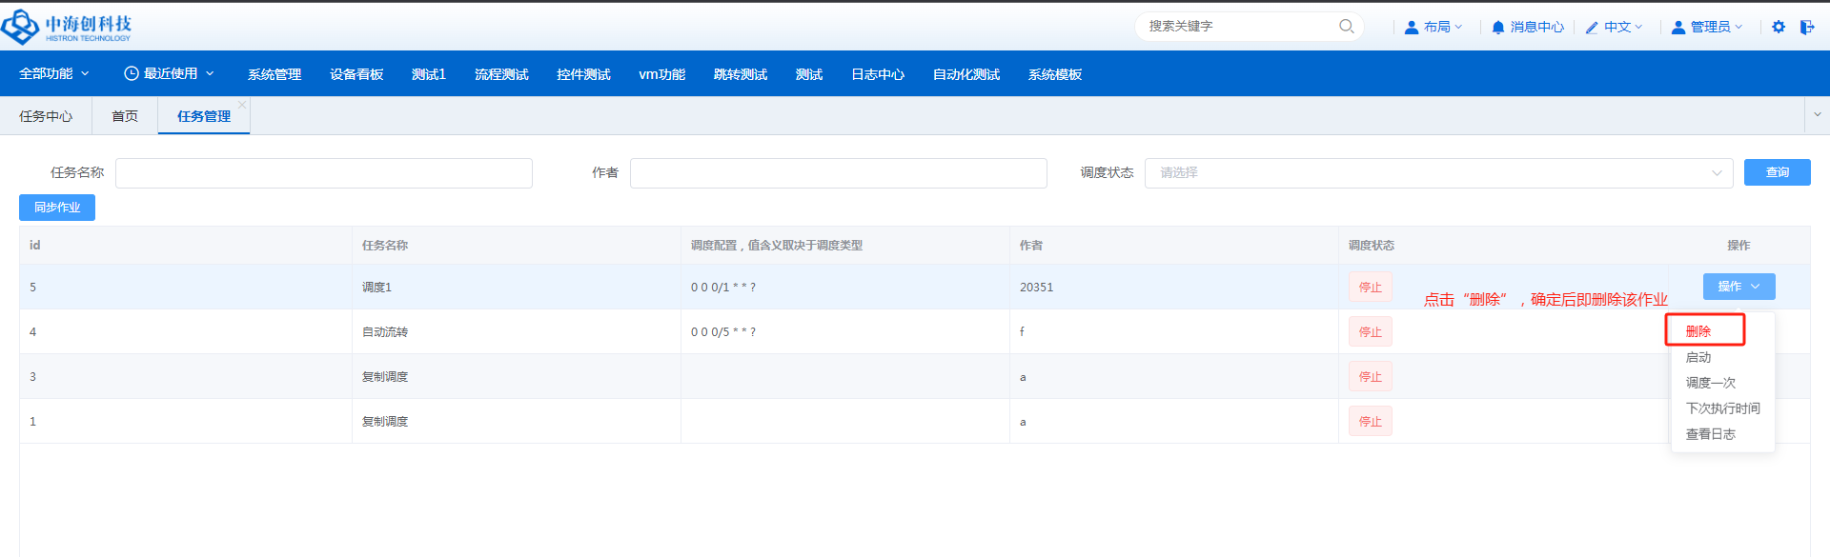Open the 管理员 user menu

1707,28
